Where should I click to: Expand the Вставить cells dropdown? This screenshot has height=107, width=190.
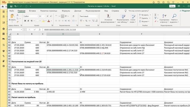pos(151,15)
